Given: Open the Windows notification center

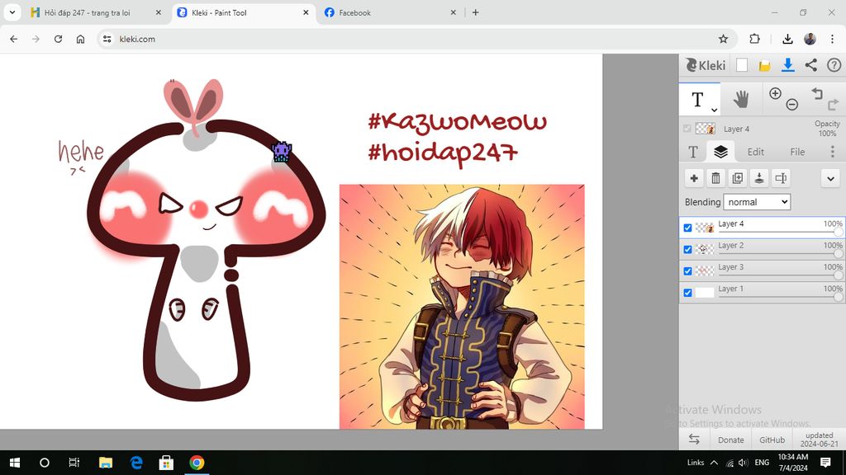Looking at the screenshot, I should click(x=825, y=462).
